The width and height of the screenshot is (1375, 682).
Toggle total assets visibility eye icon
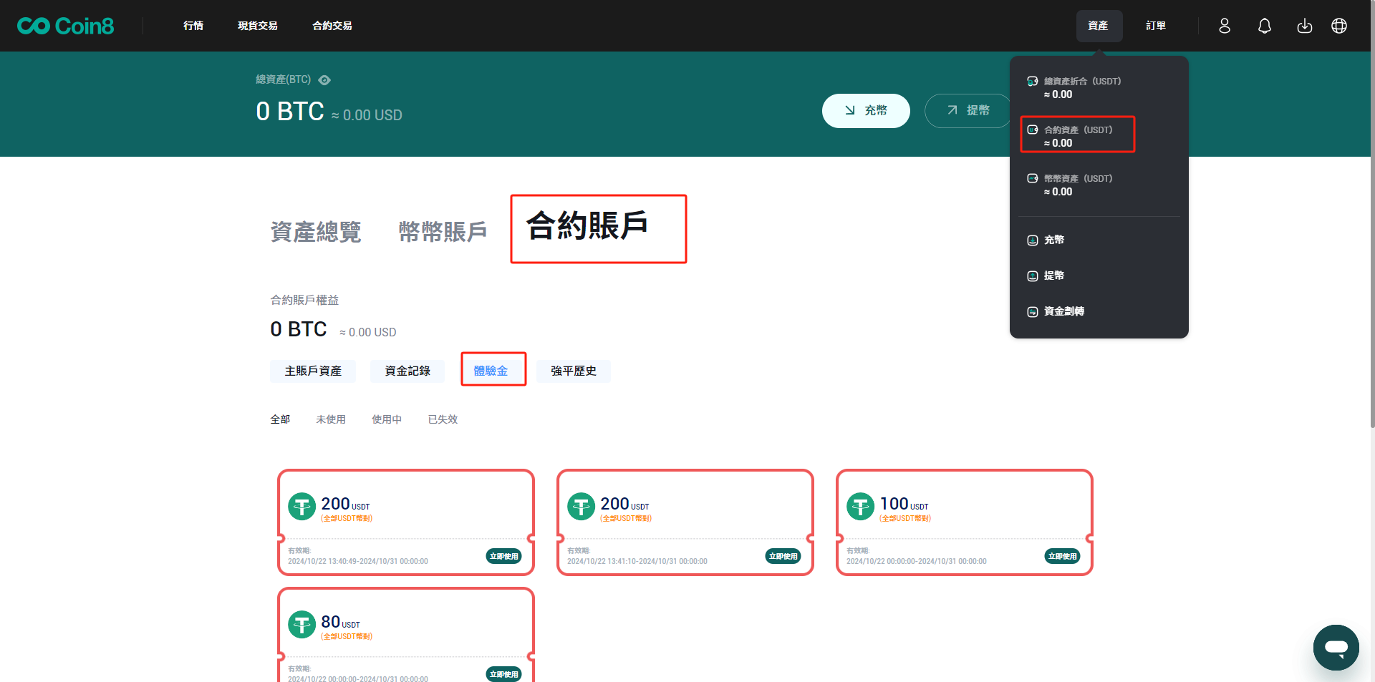point(324,80)
